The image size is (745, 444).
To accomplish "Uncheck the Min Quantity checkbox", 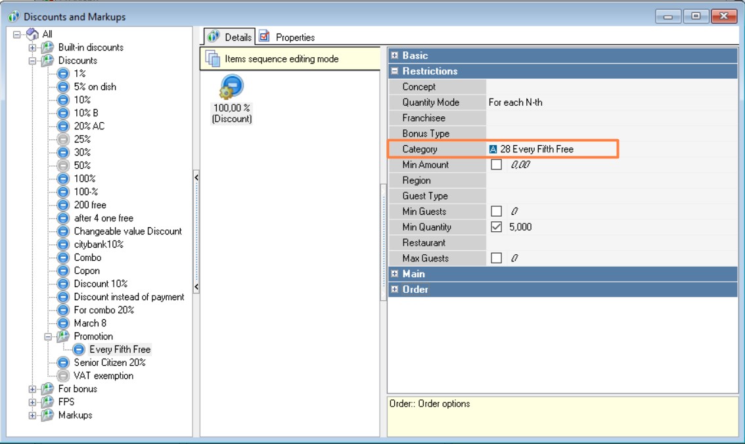I will [497, 227].
